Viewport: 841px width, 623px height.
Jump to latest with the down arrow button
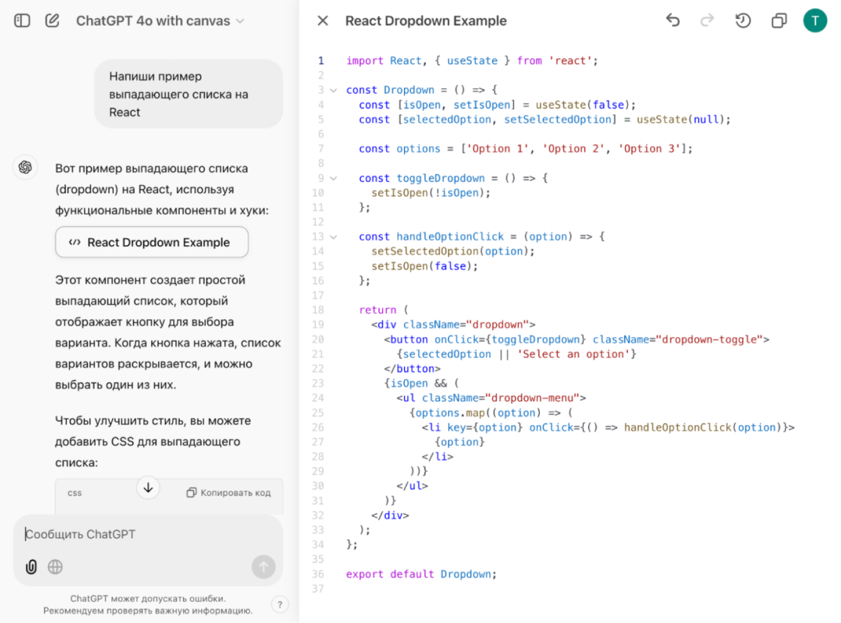[x=148, y=488]
